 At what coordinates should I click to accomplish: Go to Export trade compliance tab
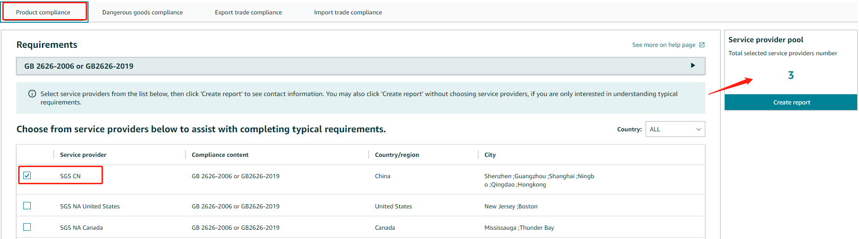click(x=248, y=13)
